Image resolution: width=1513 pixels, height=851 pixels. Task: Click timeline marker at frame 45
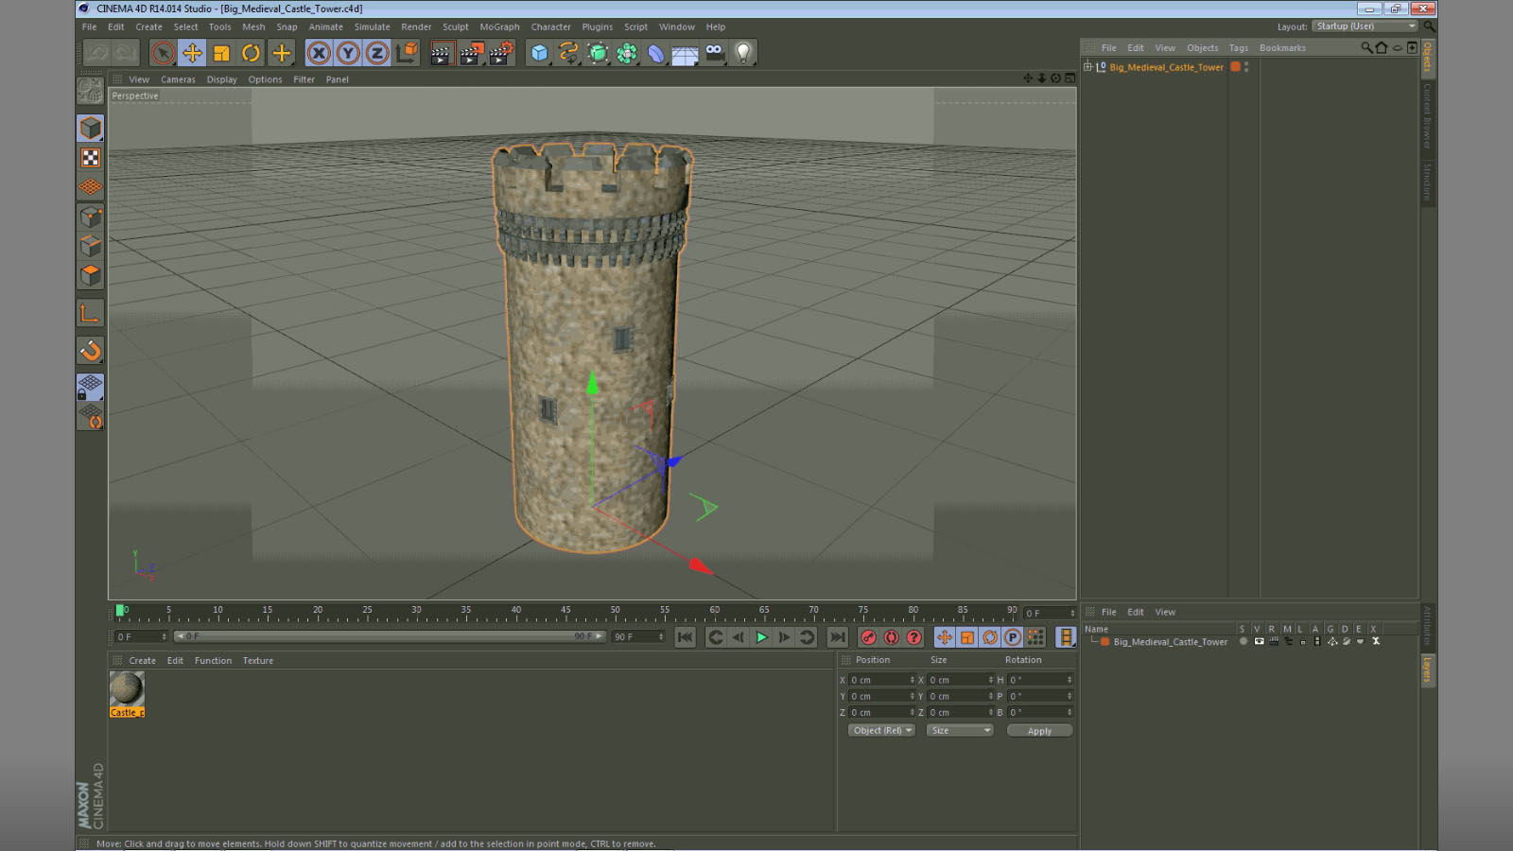pos(565,613)
